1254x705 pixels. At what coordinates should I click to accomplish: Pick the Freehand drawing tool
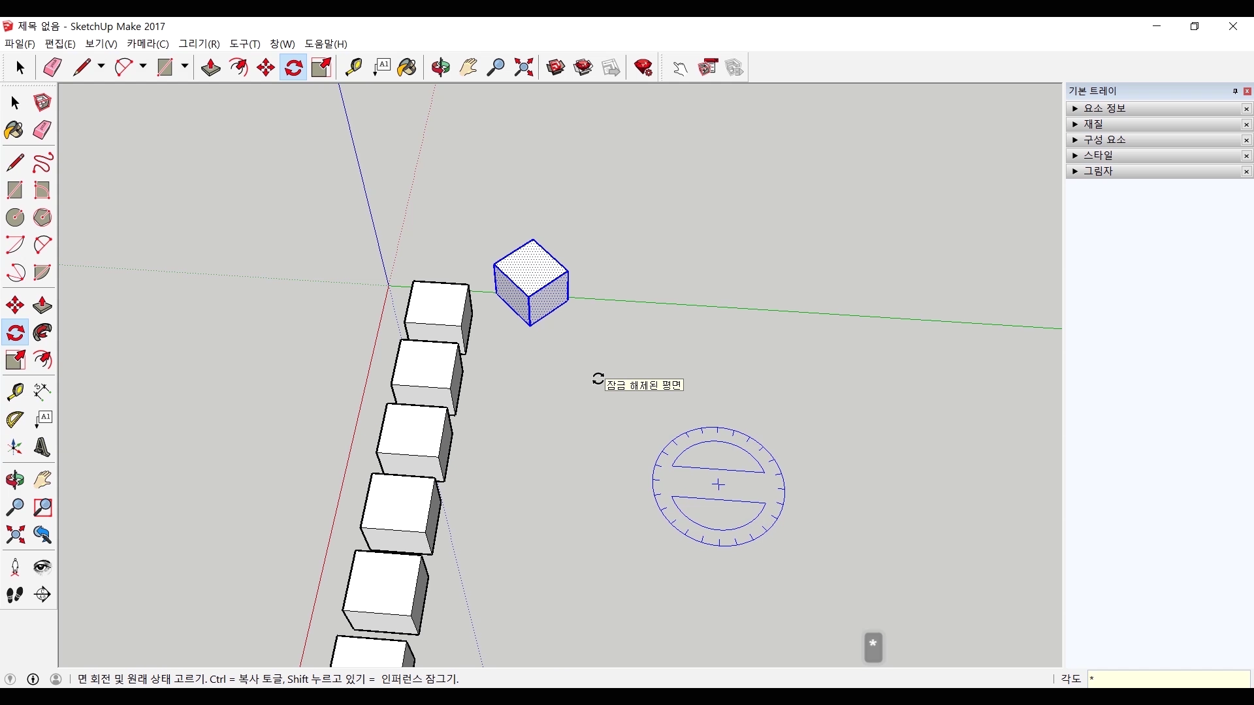(x=42, y=163)
